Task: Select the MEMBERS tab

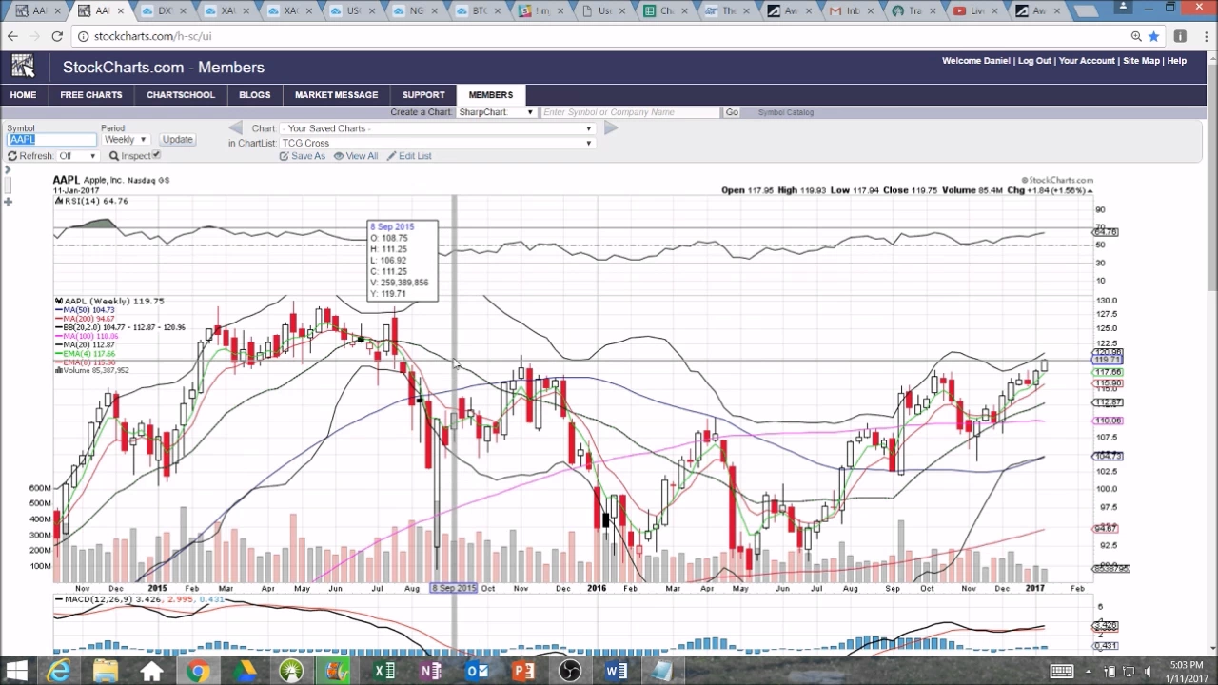Action: coord(491,95)
